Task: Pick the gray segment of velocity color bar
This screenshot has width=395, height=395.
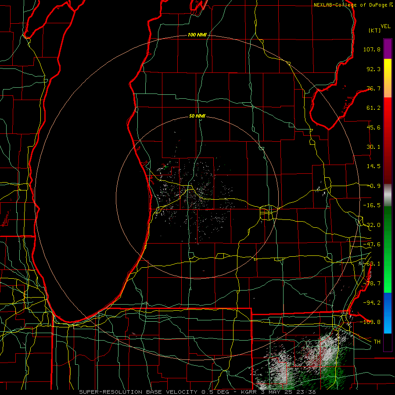Action: [x=388, y=195]
